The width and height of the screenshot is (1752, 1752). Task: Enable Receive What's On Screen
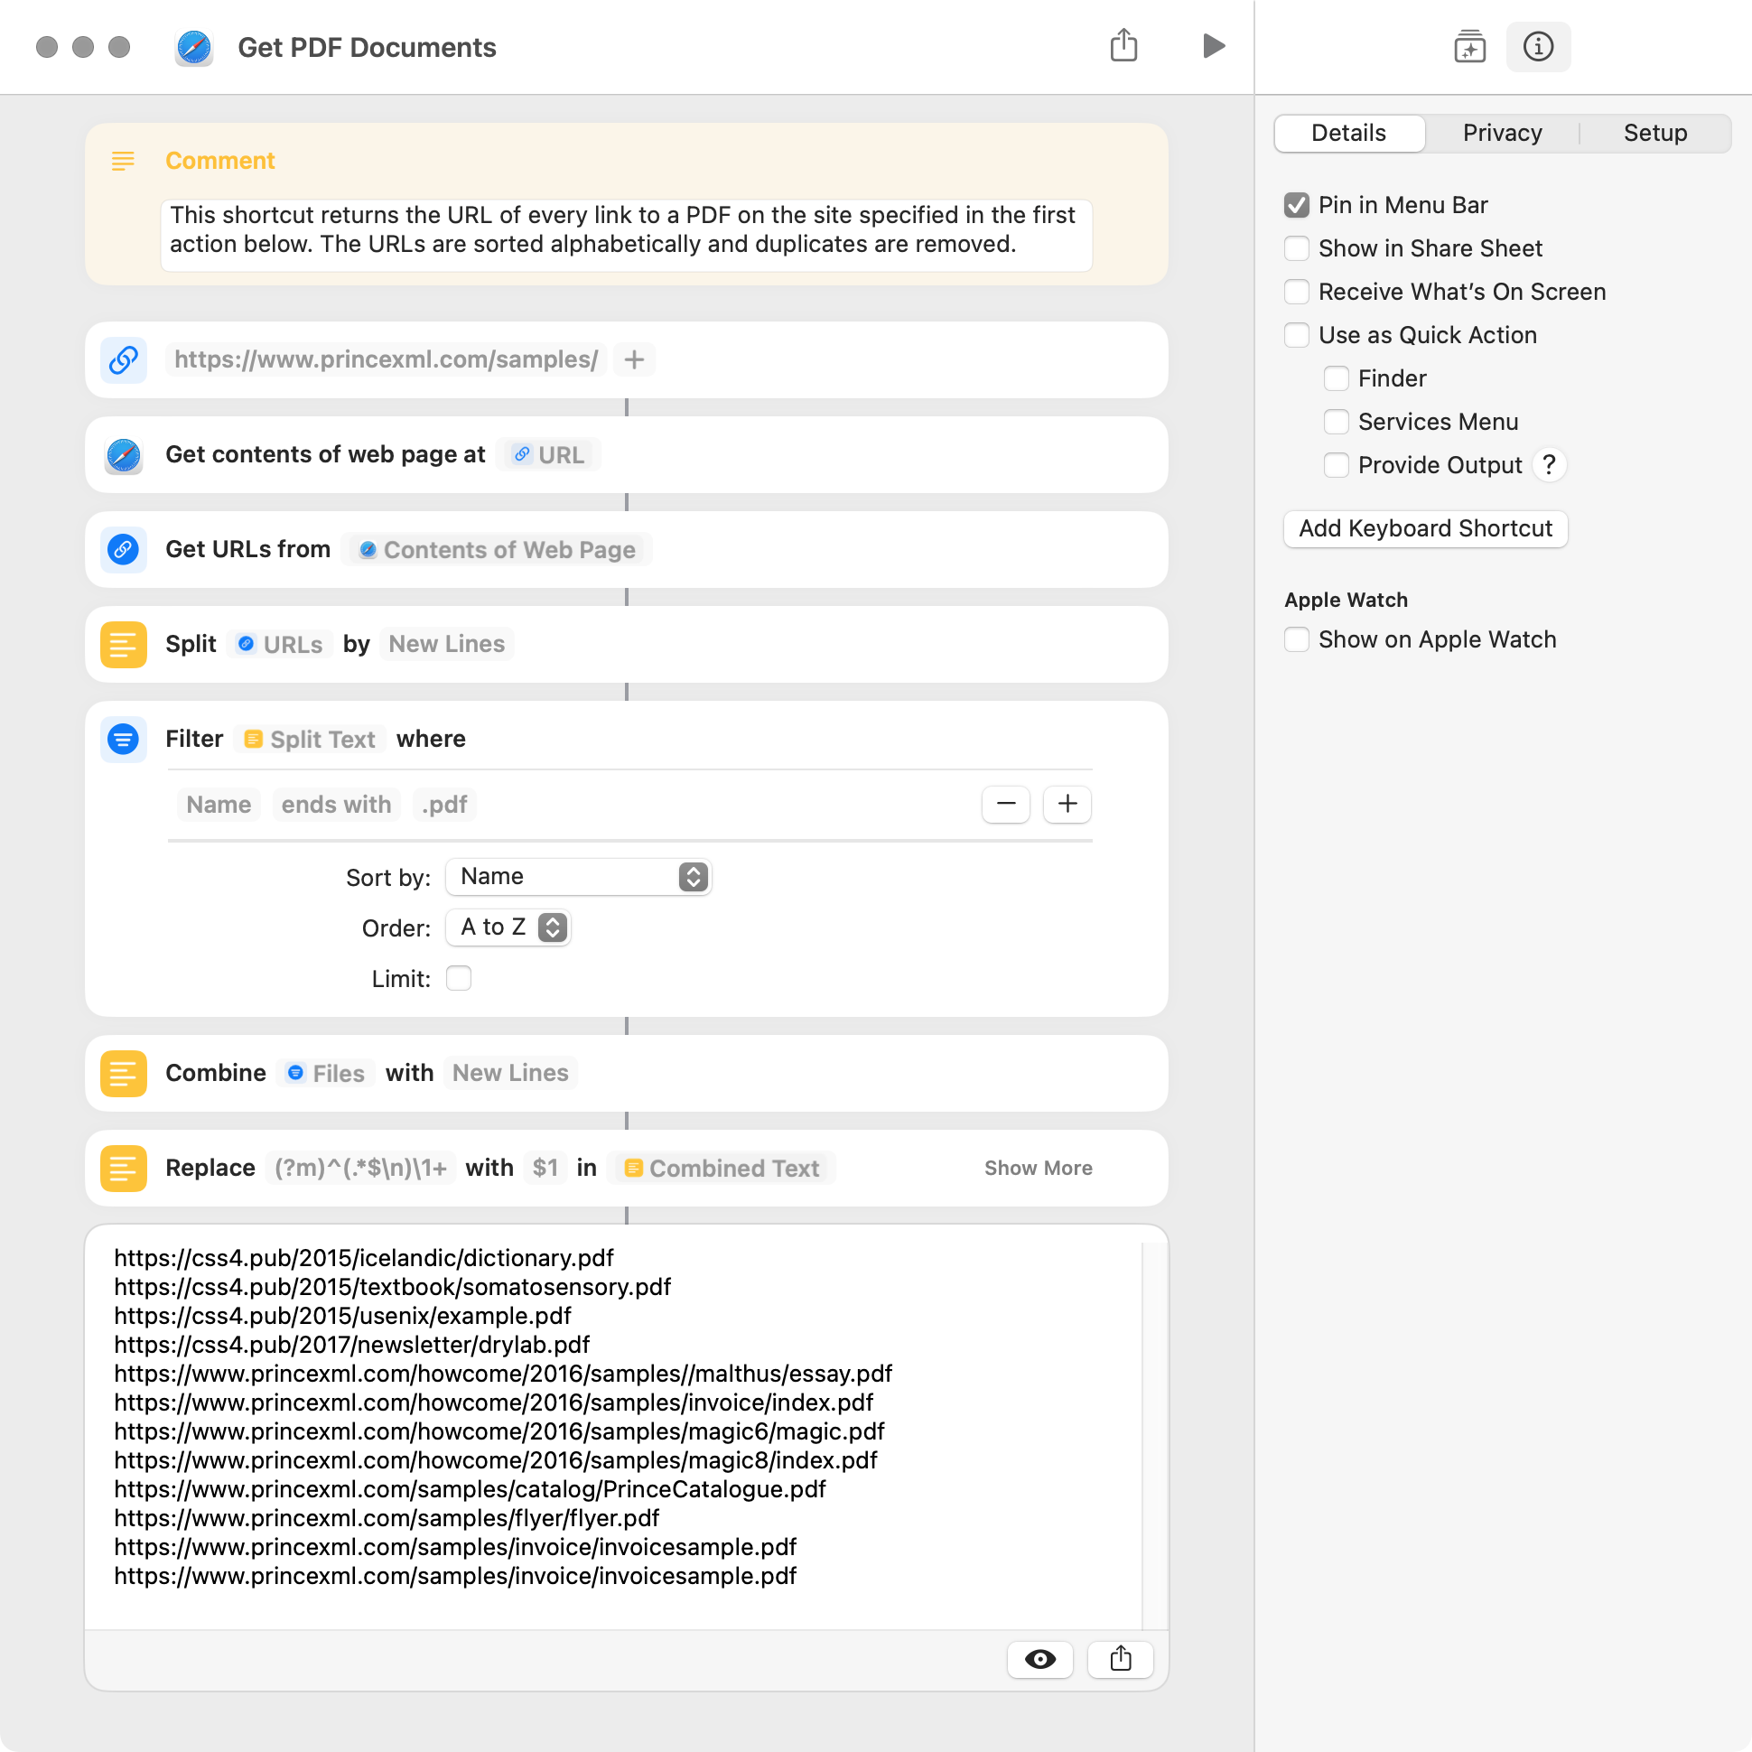coord(1297,292)
